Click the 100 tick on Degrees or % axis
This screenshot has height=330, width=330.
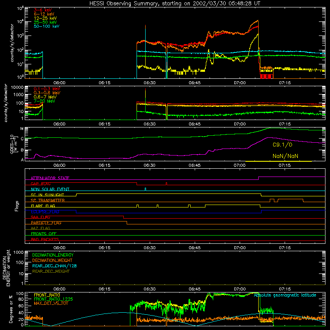[20, 293]
